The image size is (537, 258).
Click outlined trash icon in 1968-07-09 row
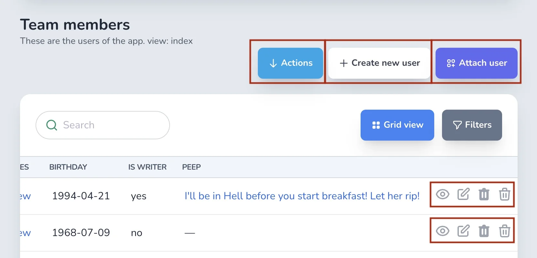[x=504, y=231]
